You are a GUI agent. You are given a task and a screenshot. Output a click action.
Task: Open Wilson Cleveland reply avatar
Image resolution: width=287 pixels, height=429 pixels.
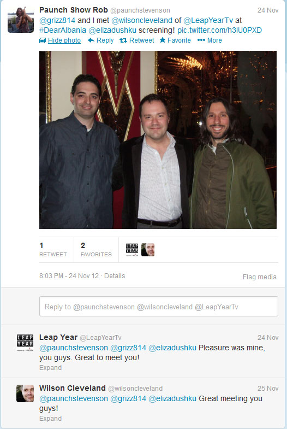point(25,393)
